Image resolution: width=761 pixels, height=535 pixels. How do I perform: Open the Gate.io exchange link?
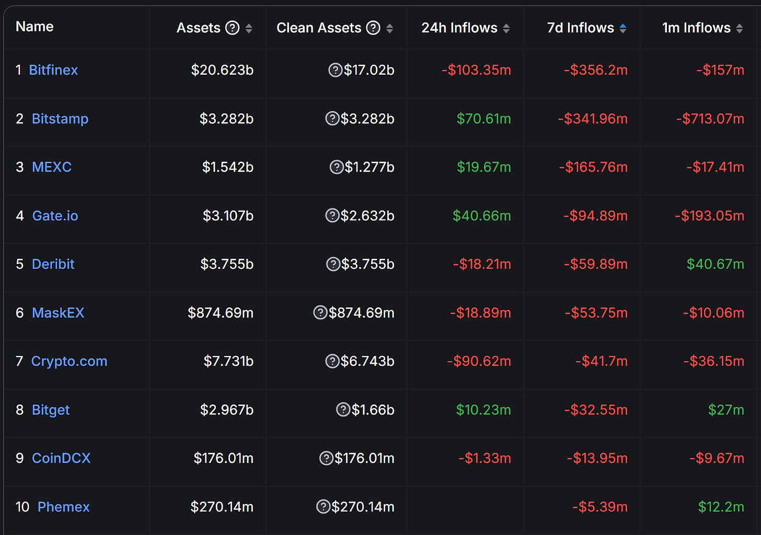[x=55, y=216]
